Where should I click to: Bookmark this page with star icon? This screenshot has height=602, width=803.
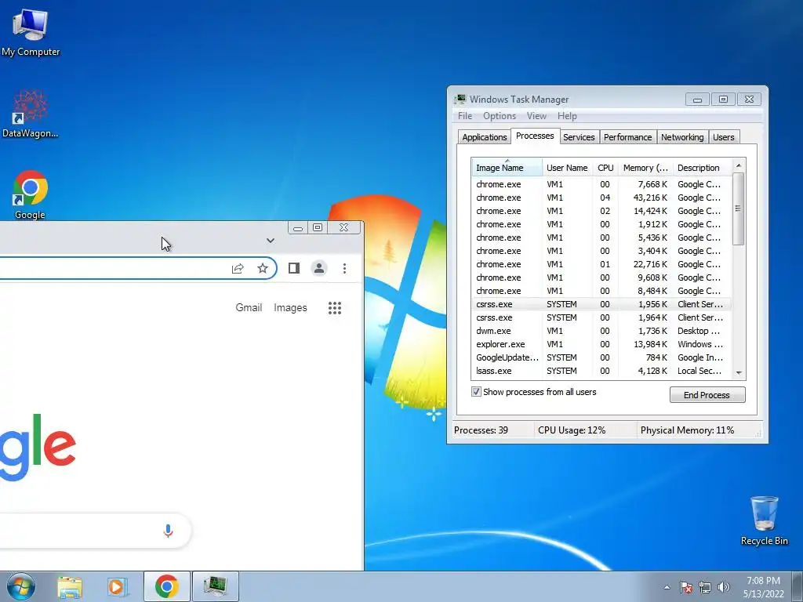click(263, 268)
